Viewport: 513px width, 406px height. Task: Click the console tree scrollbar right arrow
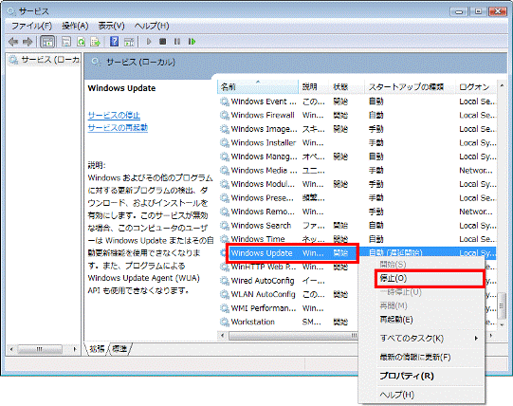pos(75,349)
